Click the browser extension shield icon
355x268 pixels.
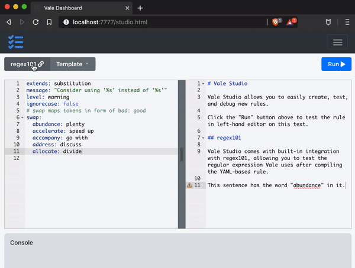point(328,22)
